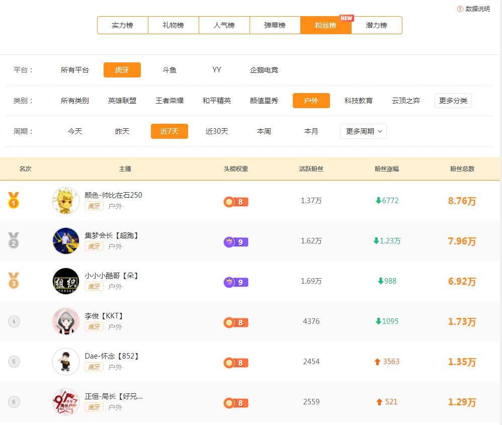Click level 8 badge for 正恒-局长
Image resolution: width=502 pixels, height=425 pixels.
point(236,403)
